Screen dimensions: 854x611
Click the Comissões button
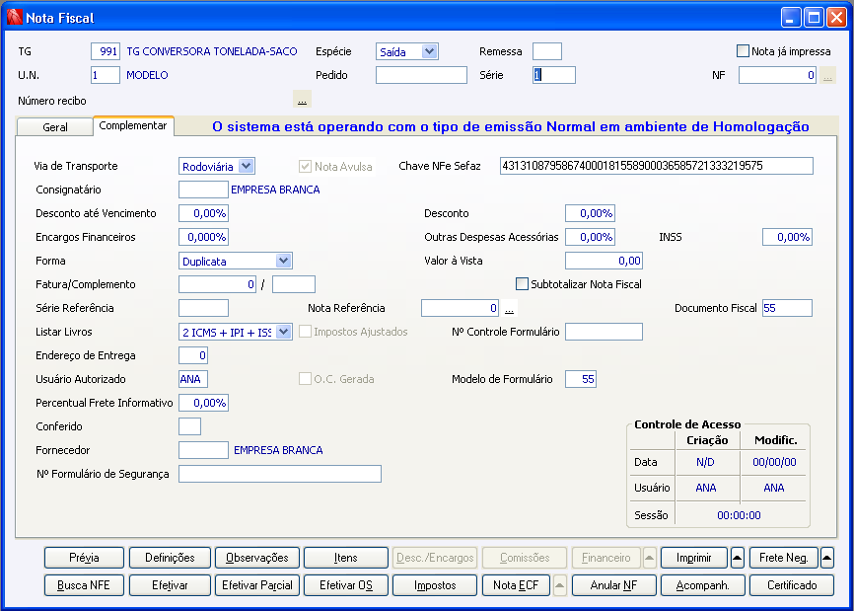click(525, 558)
